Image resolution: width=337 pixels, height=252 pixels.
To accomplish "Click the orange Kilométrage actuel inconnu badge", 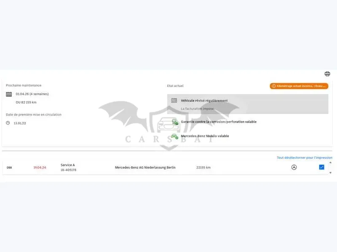I will click(299, 86).
